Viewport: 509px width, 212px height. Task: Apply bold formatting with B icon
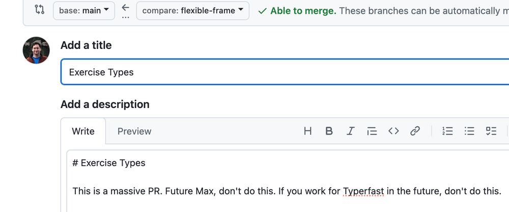329,131
